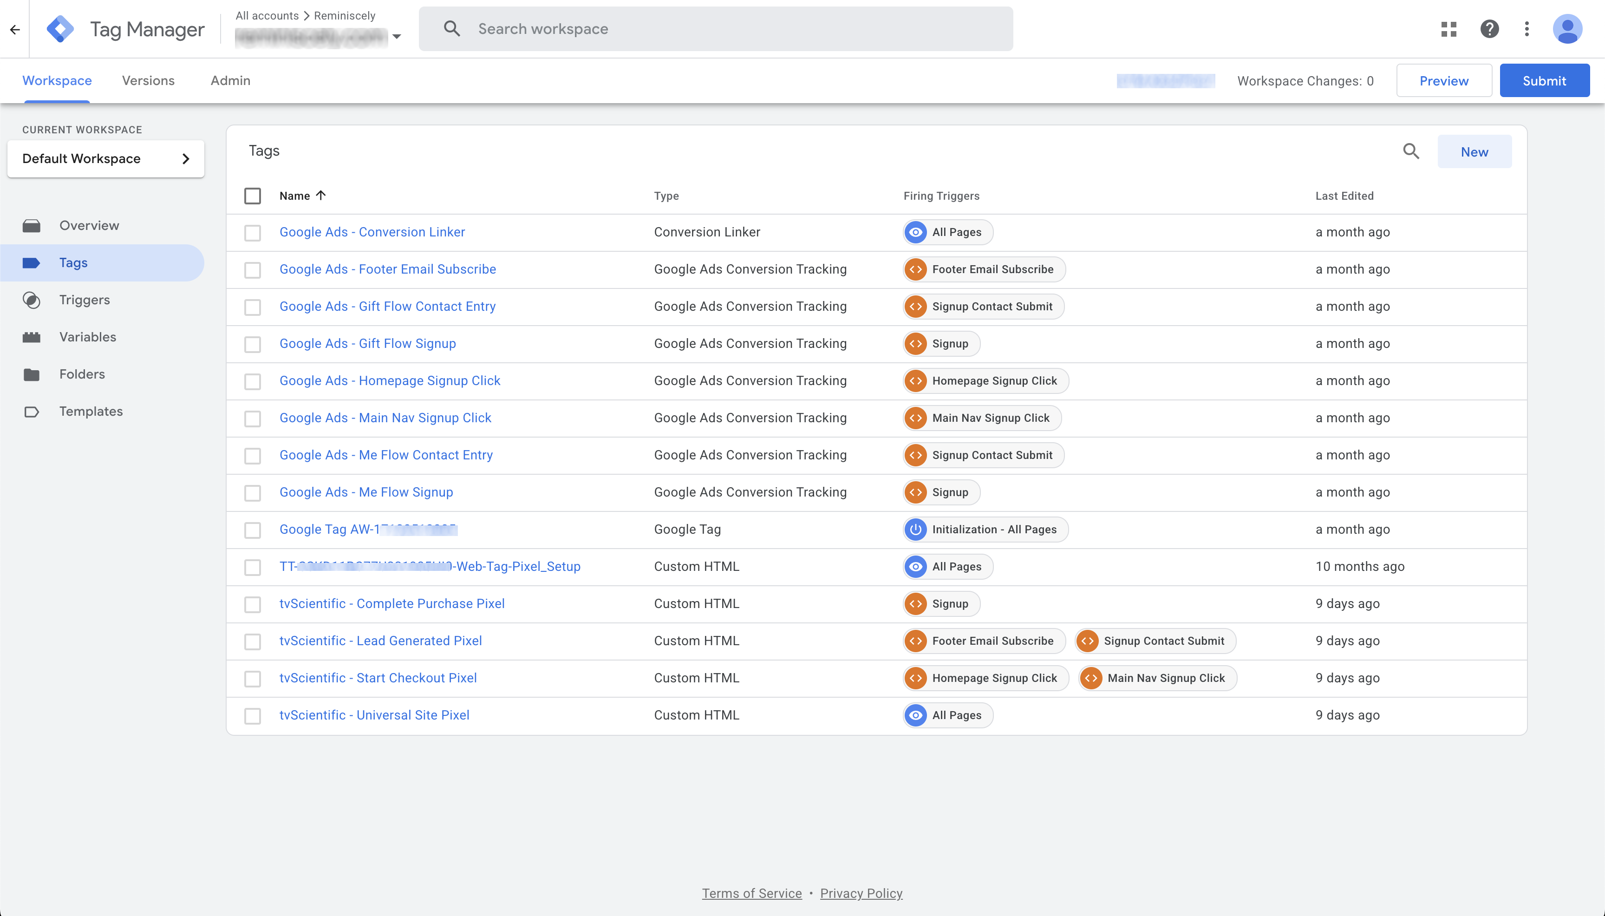Check the Google Ads - Conversion Linker row
This screenshot has height=916, width=1605.
click(x=253, y=233)
